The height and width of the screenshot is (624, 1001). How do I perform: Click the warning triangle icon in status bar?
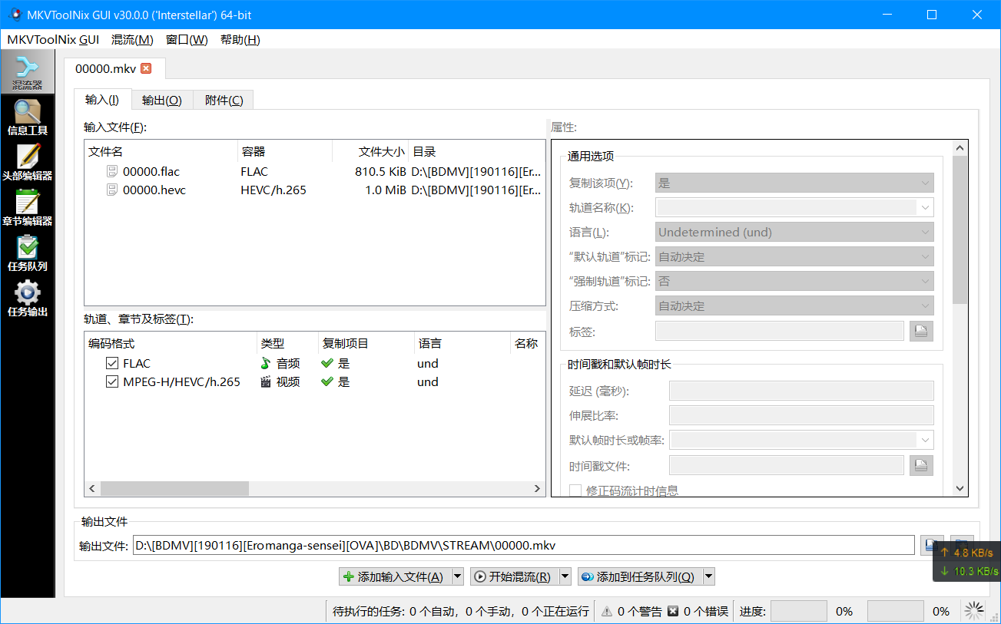[607, 611]
